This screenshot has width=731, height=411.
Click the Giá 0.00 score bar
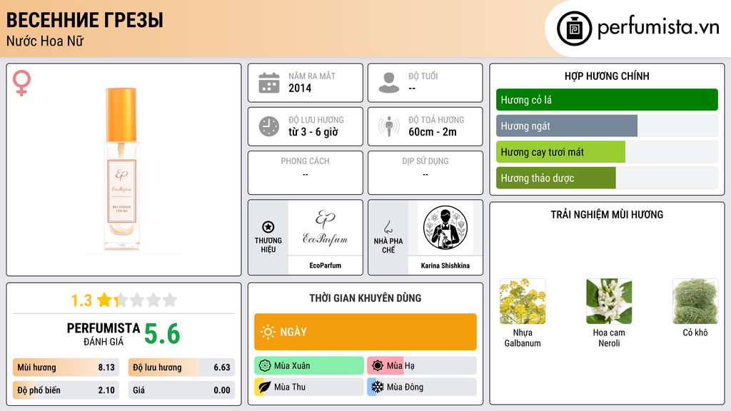tap(181, 390)
